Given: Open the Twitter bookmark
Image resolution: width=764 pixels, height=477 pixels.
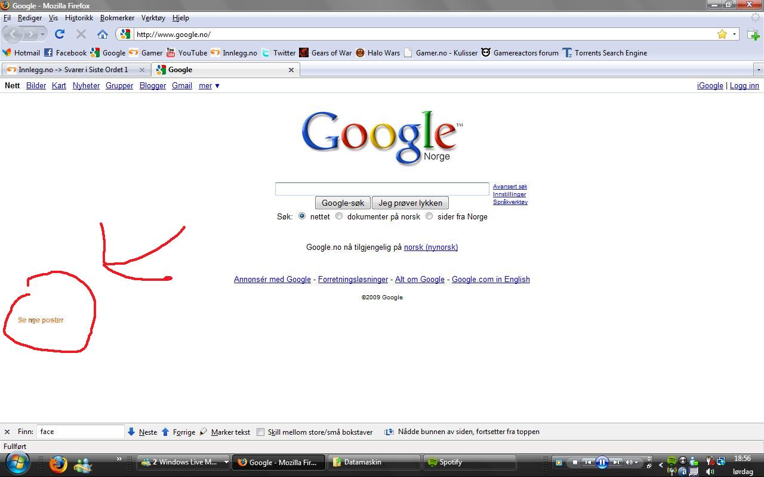Looking at the screenshot, I should click(x=279, y=52).
